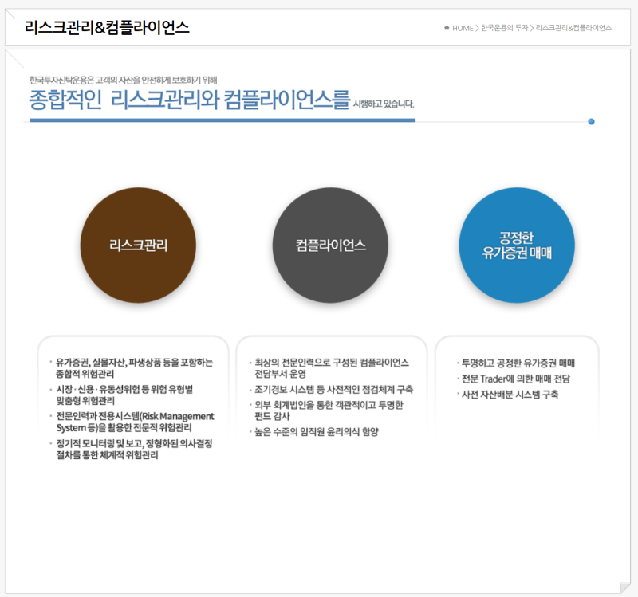Click the 전문 Trader에 의한 매매 전담 item

pyautogui.click(x=515, y=379)
